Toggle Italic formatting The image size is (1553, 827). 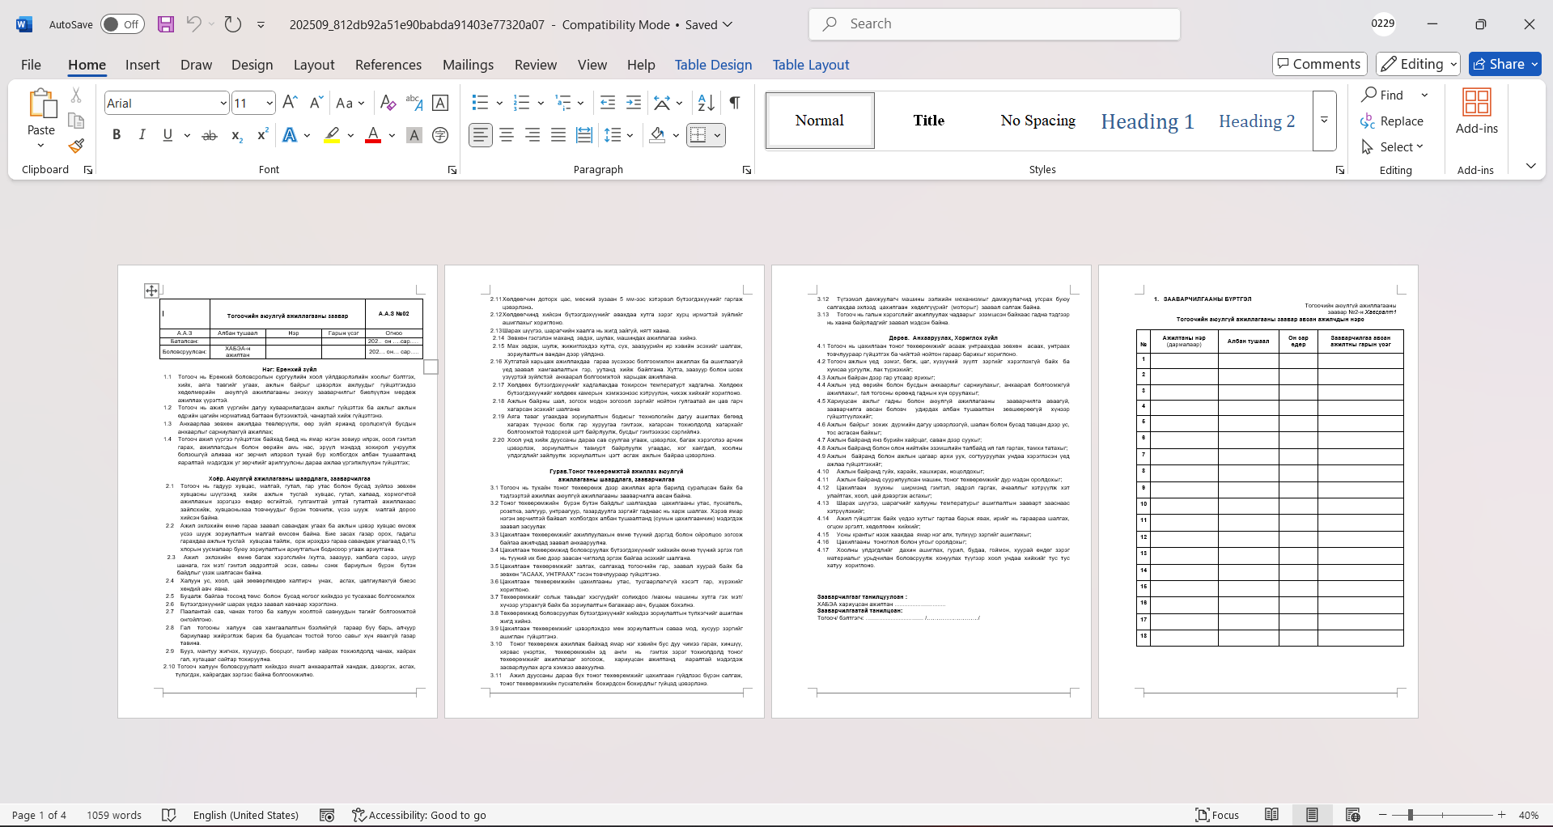coord(142,135)
